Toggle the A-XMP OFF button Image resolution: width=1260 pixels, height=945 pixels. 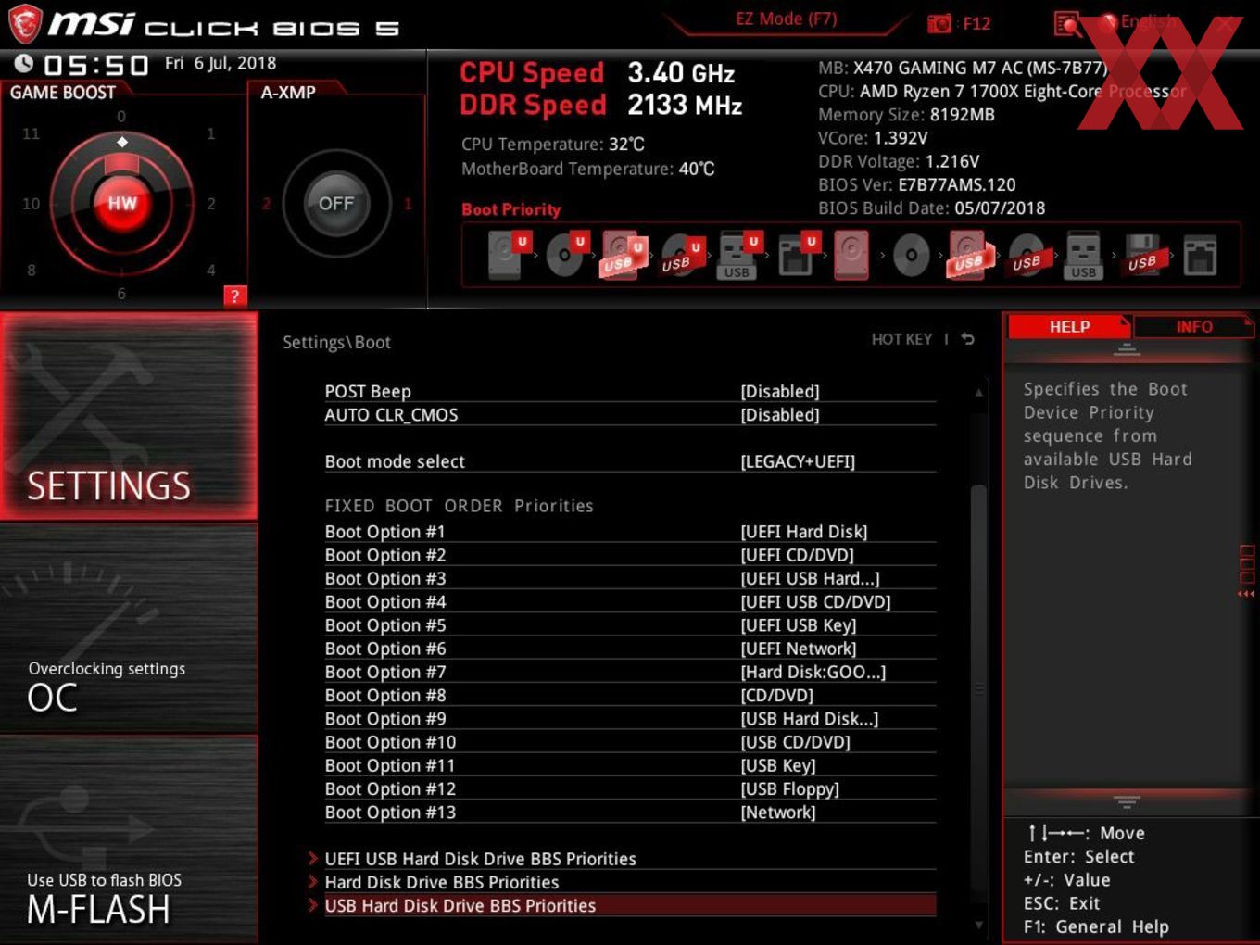tap(336, 203)
